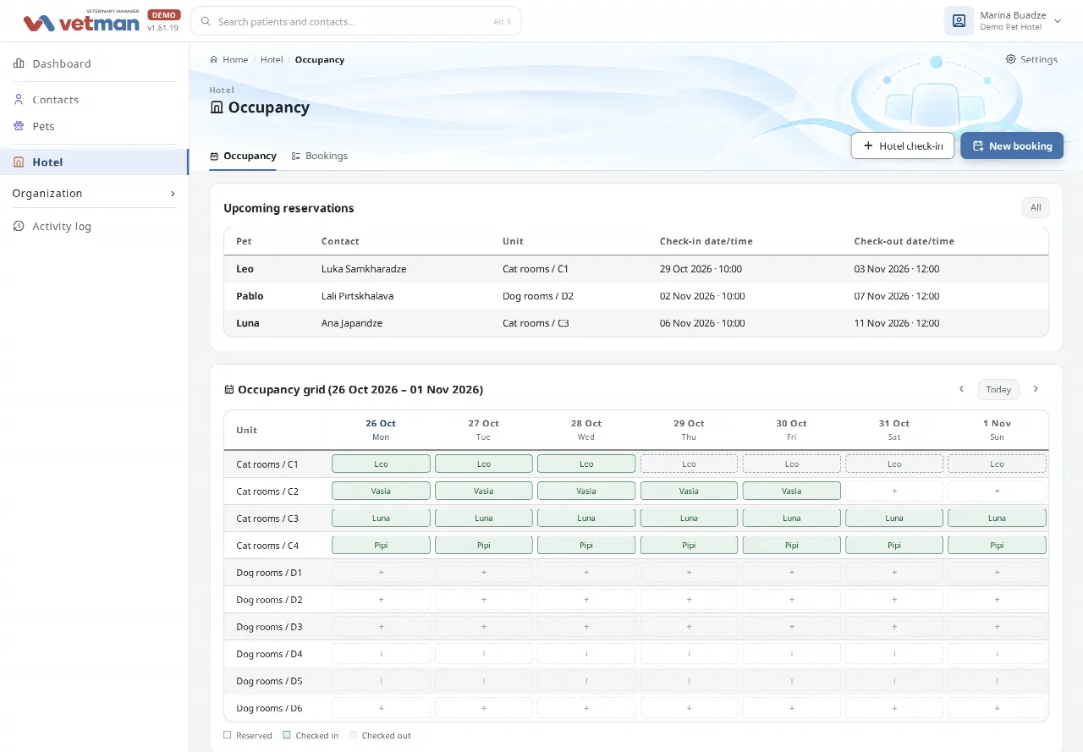Add booking for Dog rooms D2 on 29 Oct

pos(689,599)
